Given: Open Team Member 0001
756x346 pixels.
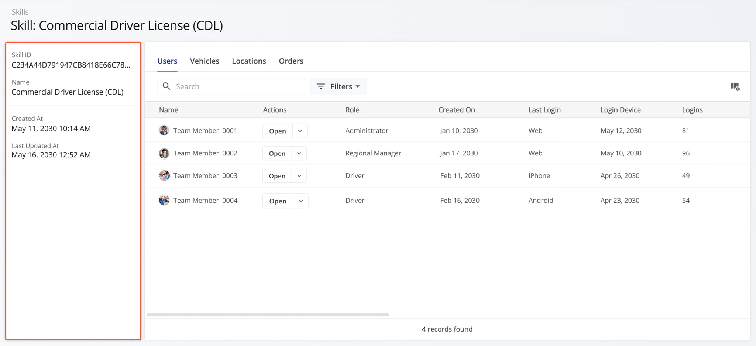Looking at the screenshot, I should pos(278,131).
